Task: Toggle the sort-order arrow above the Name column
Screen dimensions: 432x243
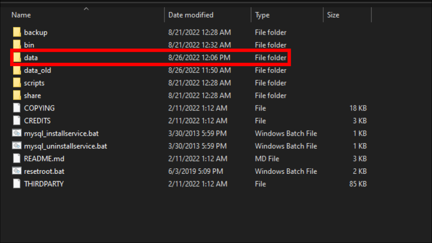Action: point(86,9)
